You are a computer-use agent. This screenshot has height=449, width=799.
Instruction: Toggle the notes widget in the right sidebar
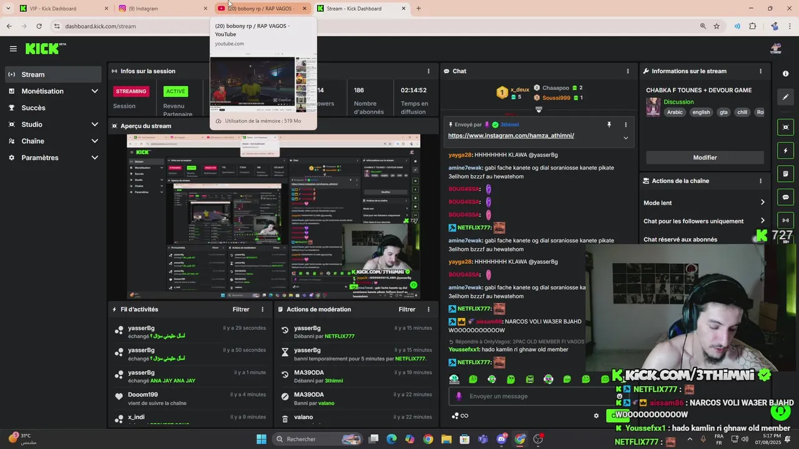tap(785, 173)
